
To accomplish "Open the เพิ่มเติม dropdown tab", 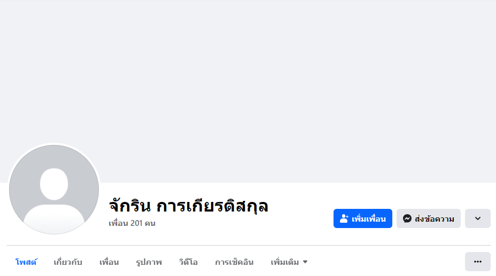I will (x=285, y=262).
